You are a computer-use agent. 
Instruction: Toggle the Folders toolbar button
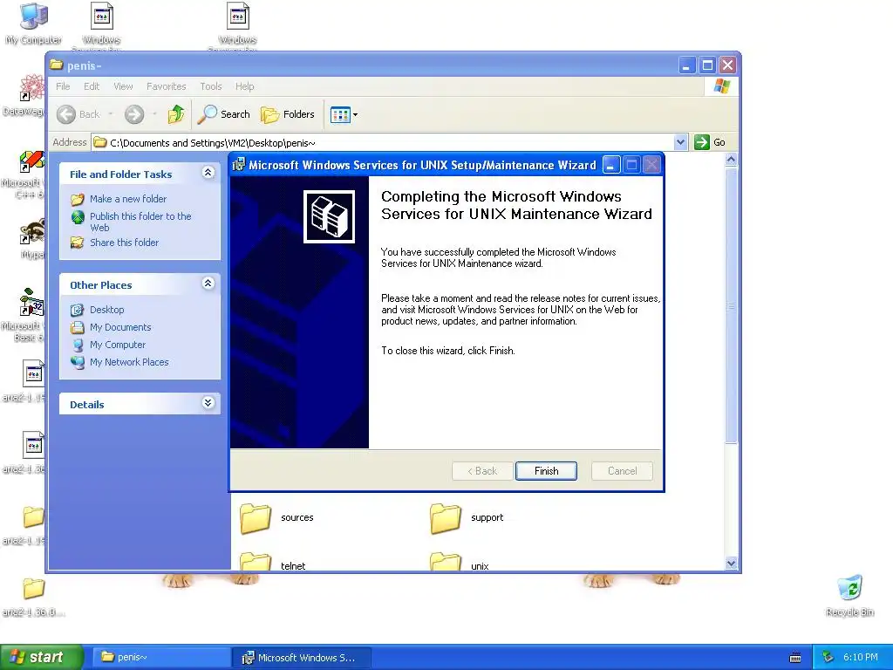tap(288, 114)
